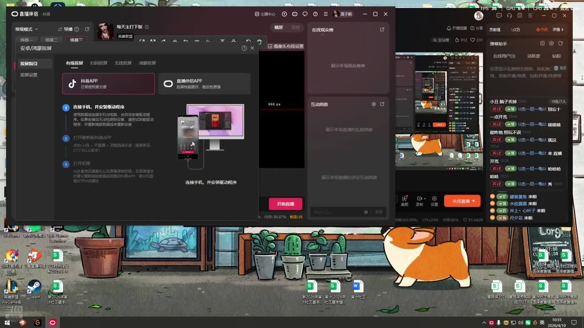
Task: Click the 弹幕助手 settings icon
Action: click(x=551, y=44)
